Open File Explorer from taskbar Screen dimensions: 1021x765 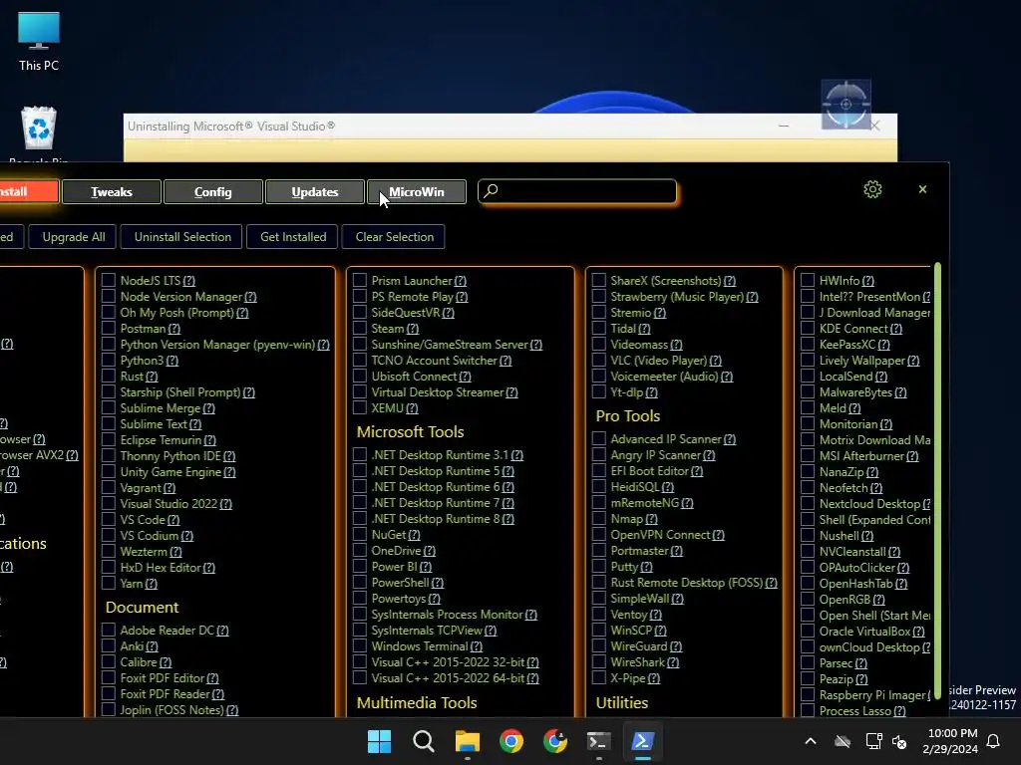[467, 741]
